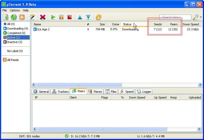Click the peers pane right scroll arrow
This screenshot has width=204, height=140.
[199, 129]
